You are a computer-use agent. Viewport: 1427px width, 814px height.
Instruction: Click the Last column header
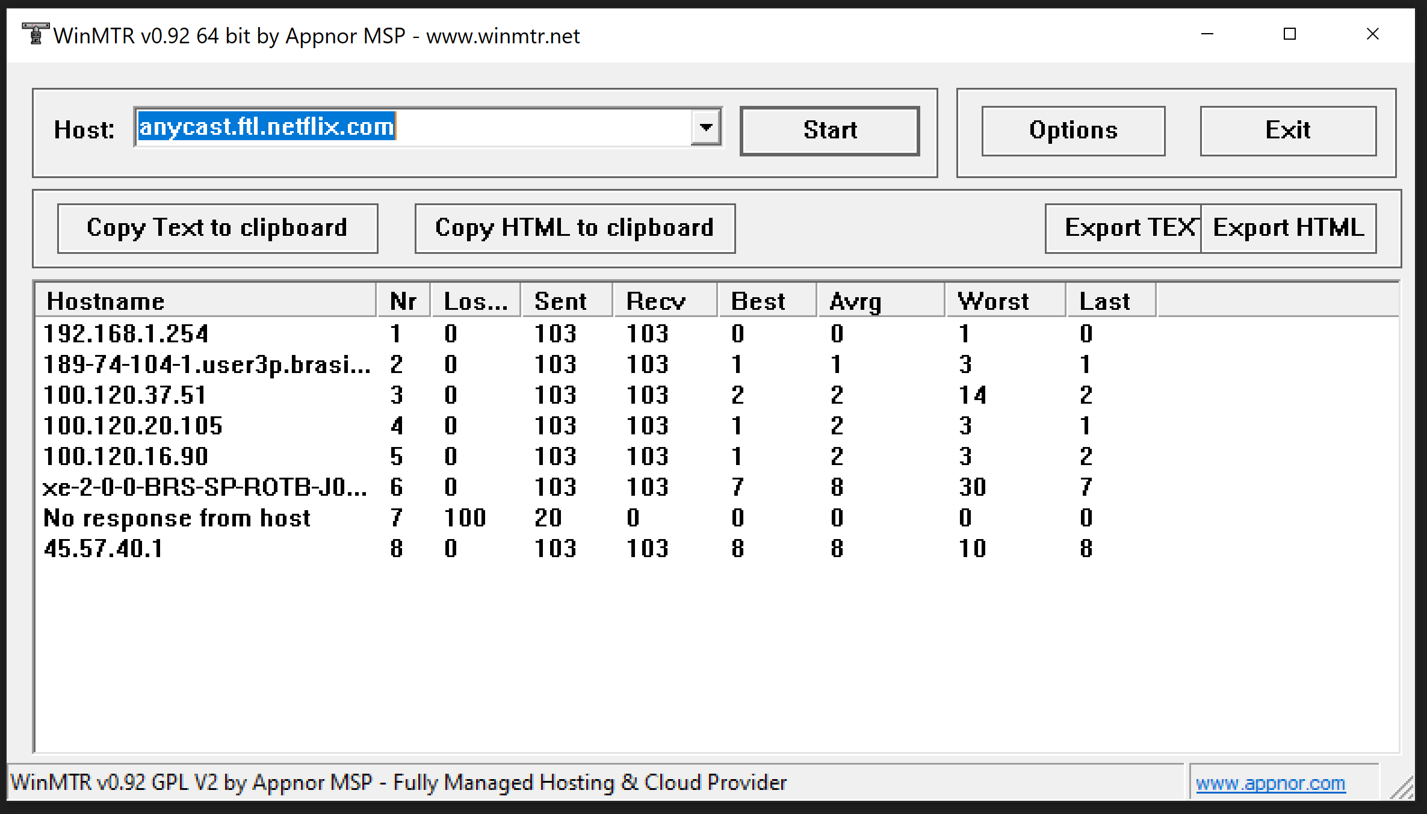(1111, 300)
